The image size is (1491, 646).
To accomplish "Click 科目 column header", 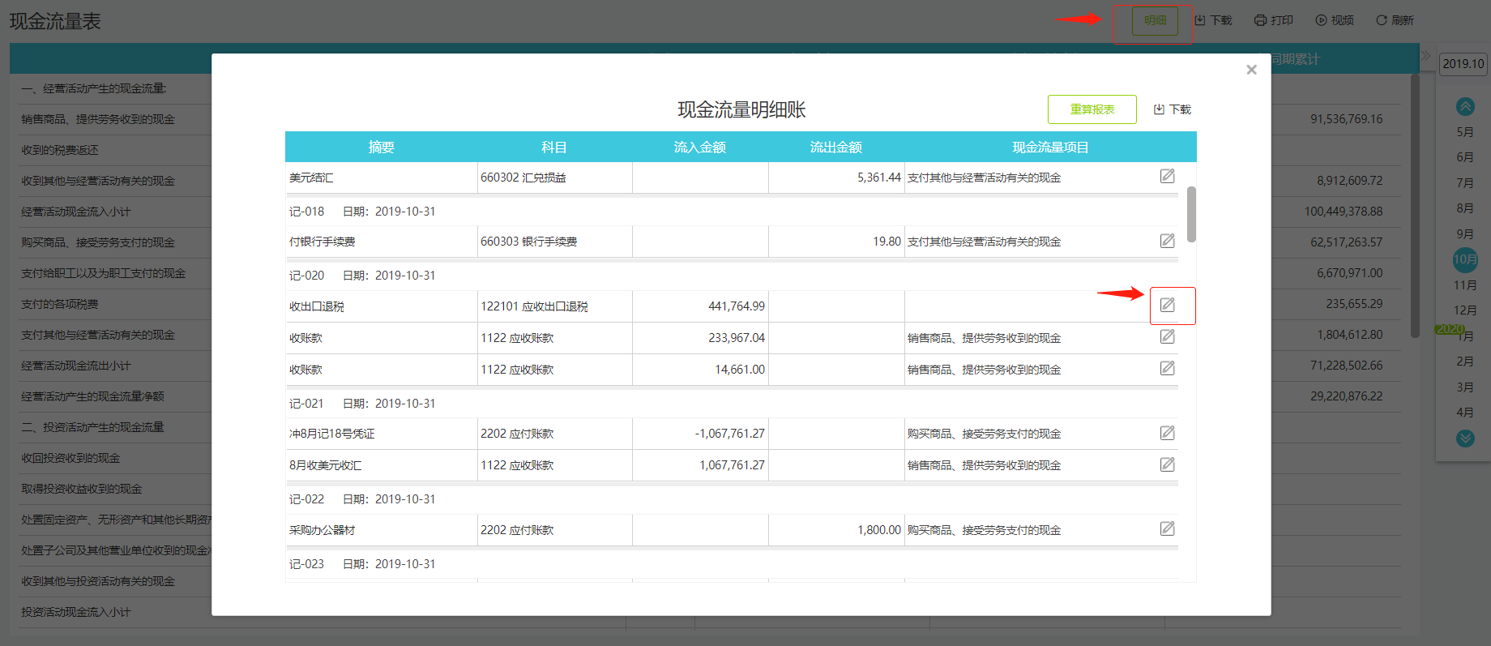I will pos(554,147).
